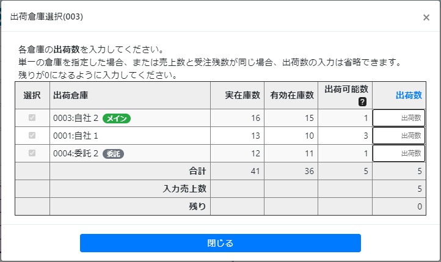This screenshot has width=441, height=262.
Task: Click the blue 出荷数 column header
Action: pyautogui.click(x=409, y=95)
